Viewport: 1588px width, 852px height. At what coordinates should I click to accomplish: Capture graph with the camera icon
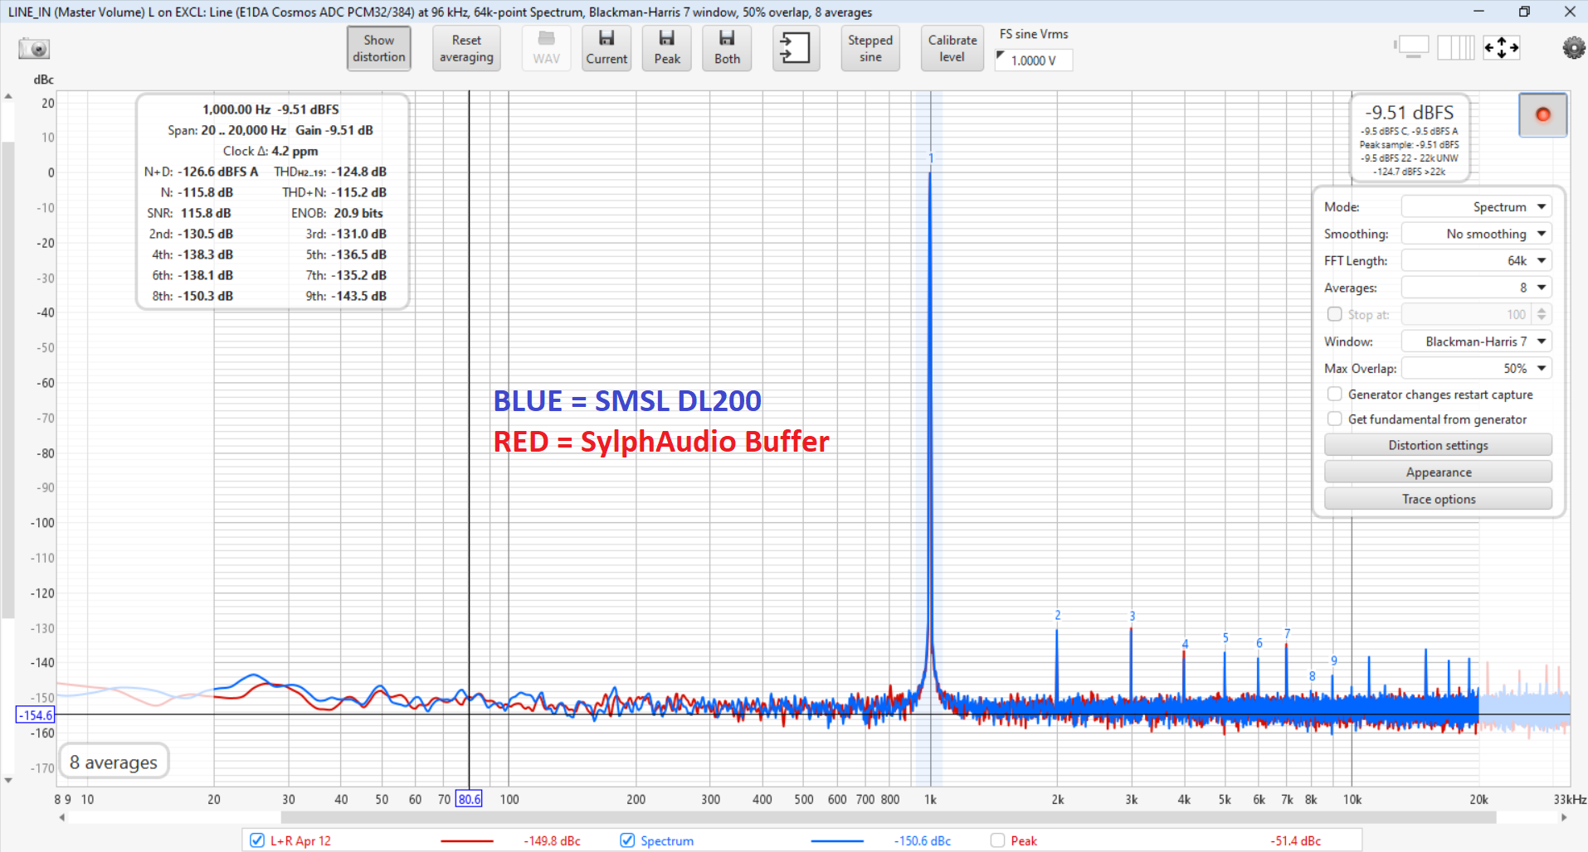tap(34, 48)
